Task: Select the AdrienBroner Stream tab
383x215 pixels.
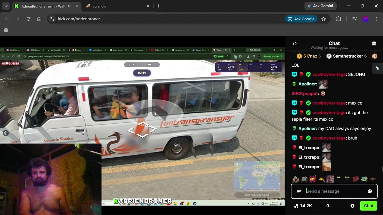Action: 47,6
